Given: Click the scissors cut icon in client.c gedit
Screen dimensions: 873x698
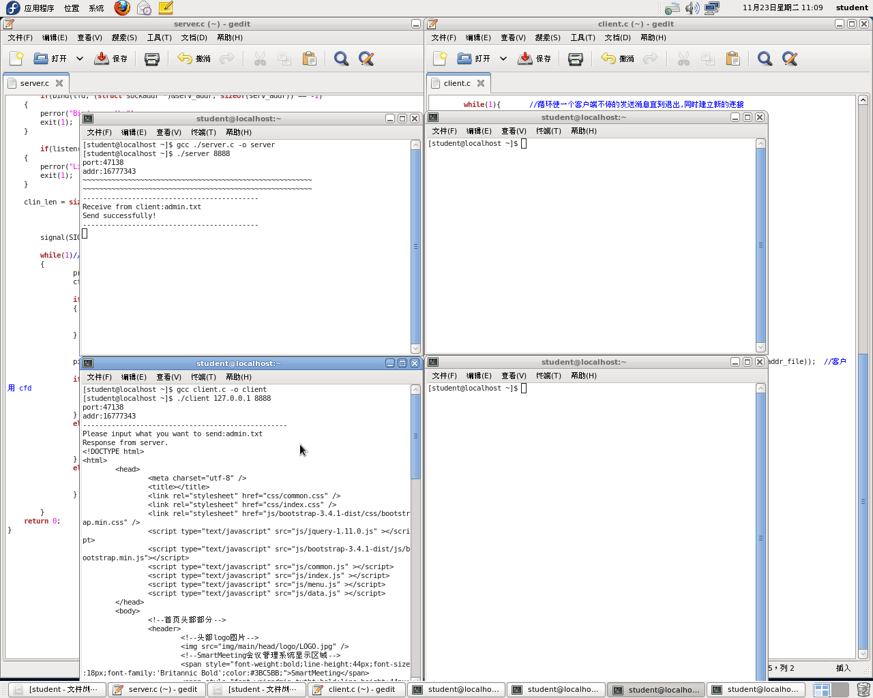Looking at the screenshot, I should coord(683,59).
